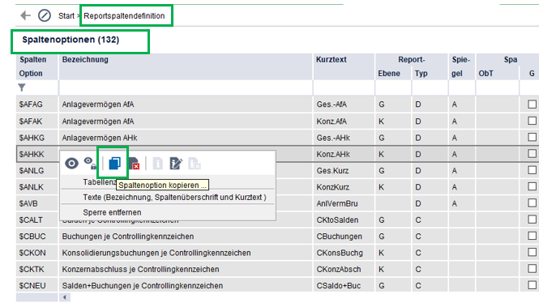Image resolution: width=539 pixels, height=307 pixels.
Task: Tick the G checkbox in row $AFAG
Action: tap(533, 104)
